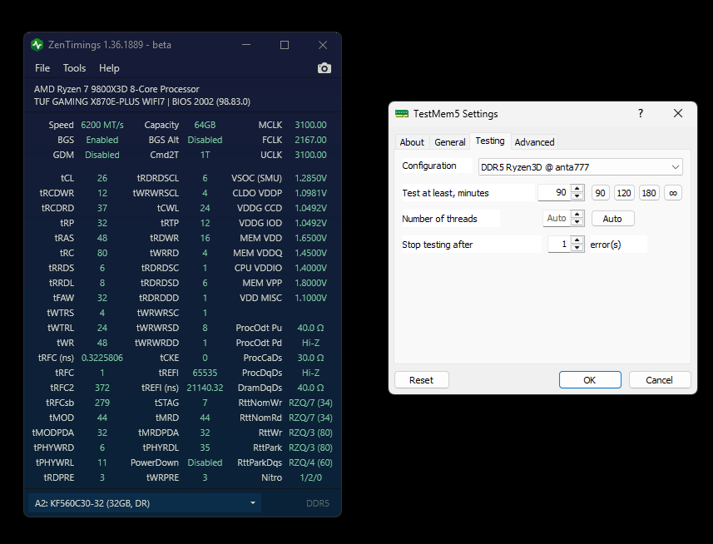This screenshot has width=713, height=544.
Task: Click the Cancel button
Action: tap(660, 380)
